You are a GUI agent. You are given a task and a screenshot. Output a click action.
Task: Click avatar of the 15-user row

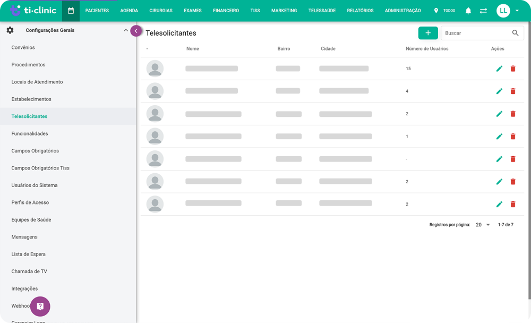click(155, 69)
